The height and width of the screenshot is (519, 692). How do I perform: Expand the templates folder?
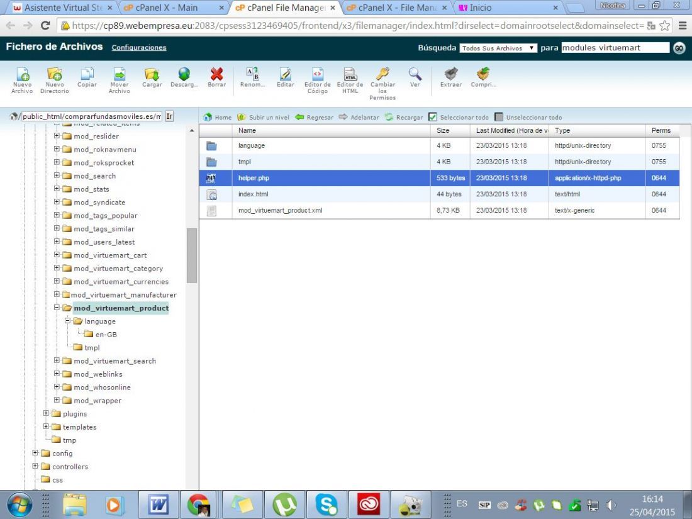pos(46,427)
